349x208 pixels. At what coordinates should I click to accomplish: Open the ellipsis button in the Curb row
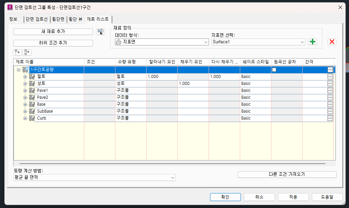click(330, 118)
